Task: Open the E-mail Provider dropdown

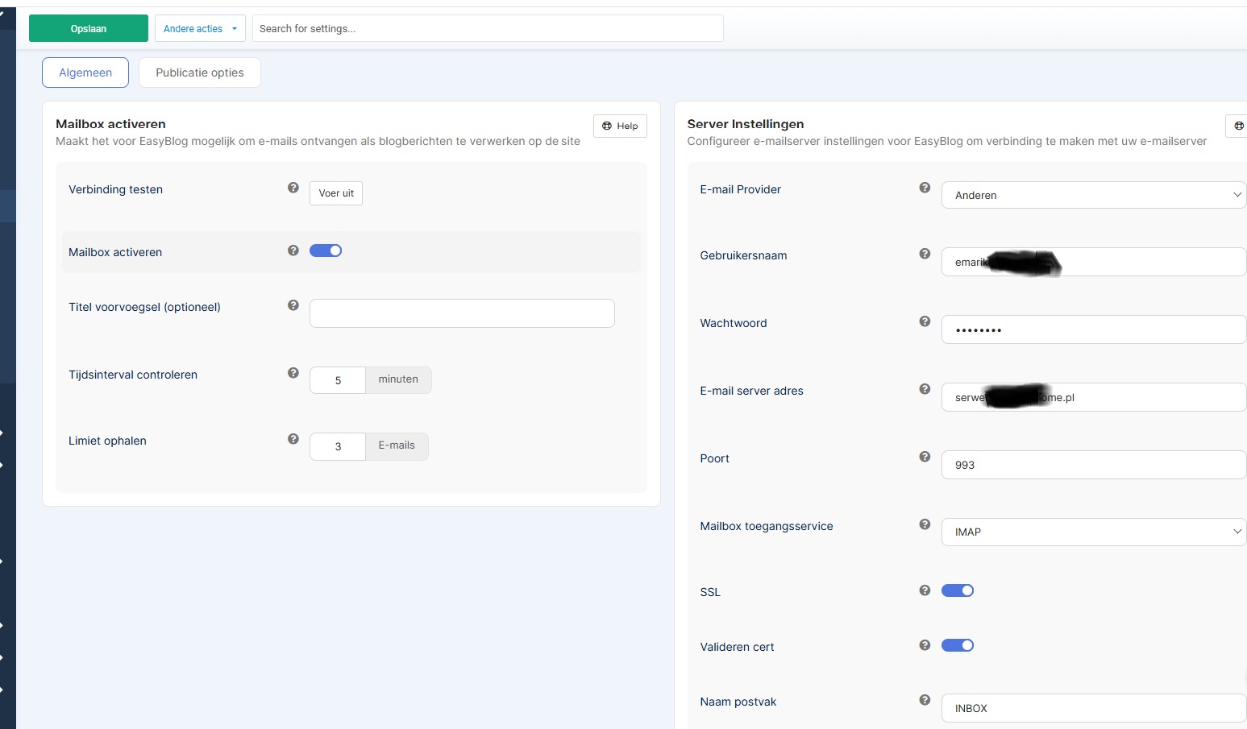Action: pos(1093,195)
